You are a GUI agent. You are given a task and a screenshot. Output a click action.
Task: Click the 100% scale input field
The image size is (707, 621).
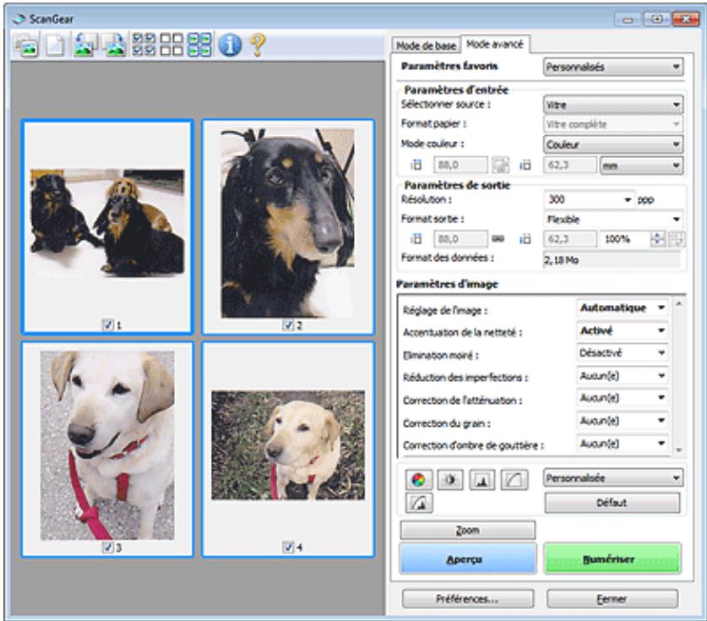625,239
